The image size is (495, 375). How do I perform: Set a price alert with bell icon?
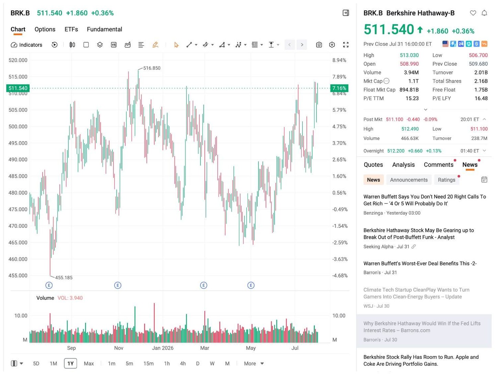(484, 13)
